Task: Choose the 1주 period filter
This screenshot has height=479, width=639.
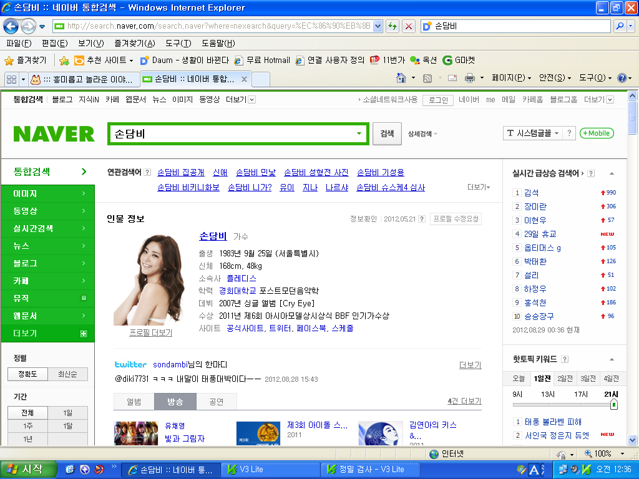Action: (x=27, y=426)
